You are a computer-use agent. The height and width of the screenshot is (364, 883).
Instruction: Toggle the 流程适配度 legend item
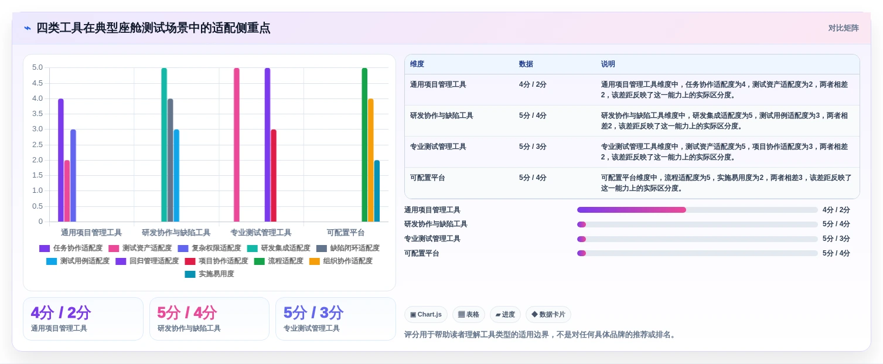pos(278,261)
